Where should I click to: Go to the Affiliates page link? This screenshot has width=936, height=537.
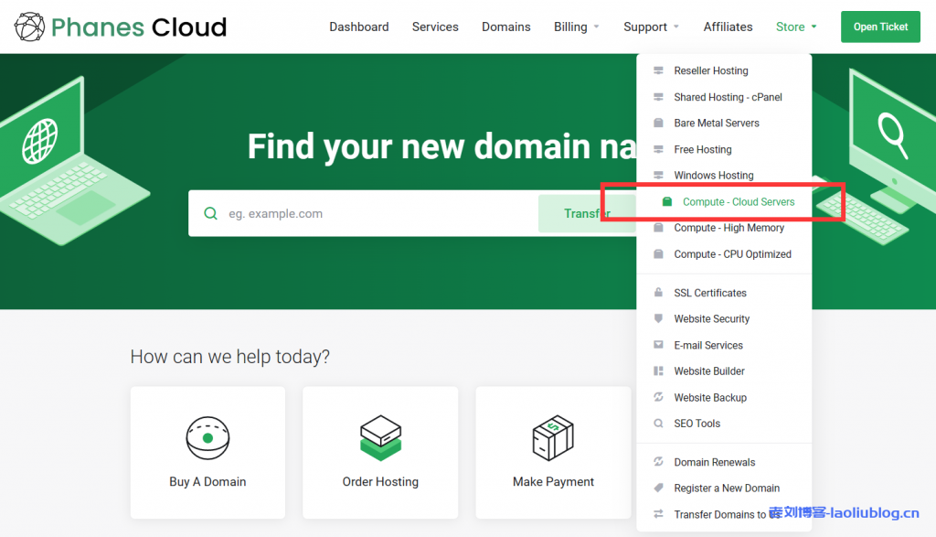(728, 27)
